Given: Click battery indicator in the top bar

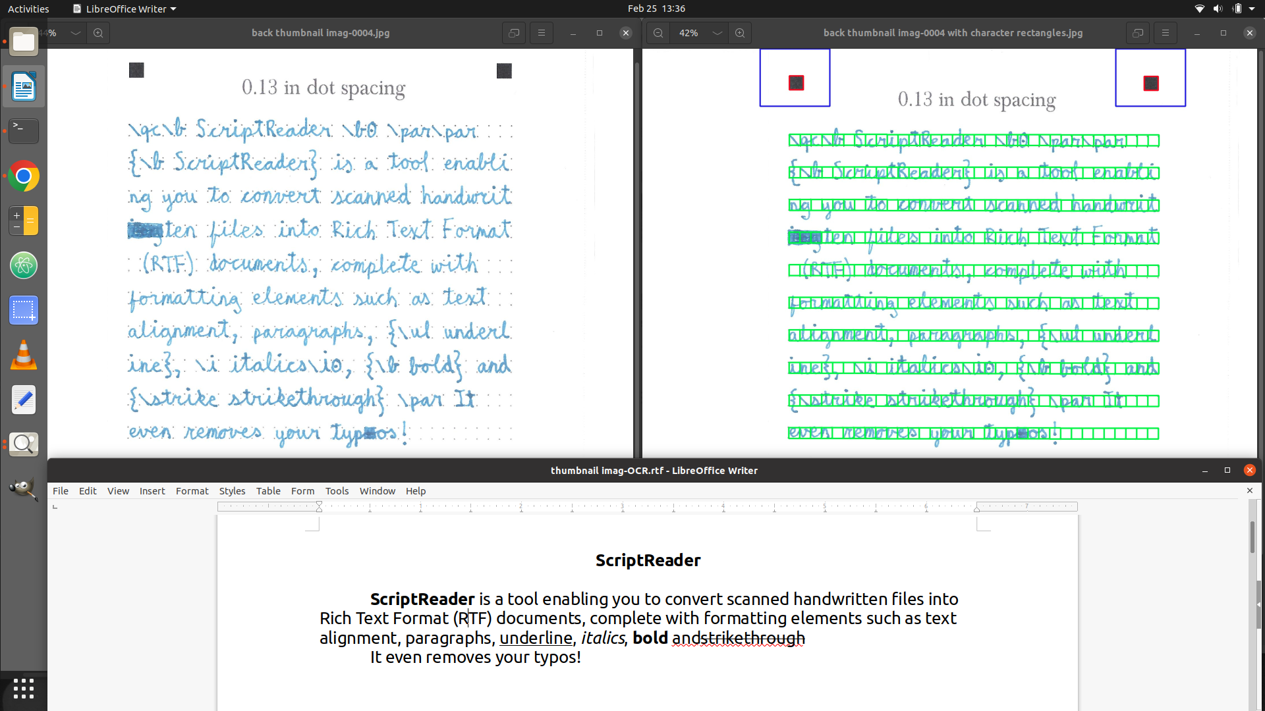Looking at the screenshot, I should click(1237, 9).
